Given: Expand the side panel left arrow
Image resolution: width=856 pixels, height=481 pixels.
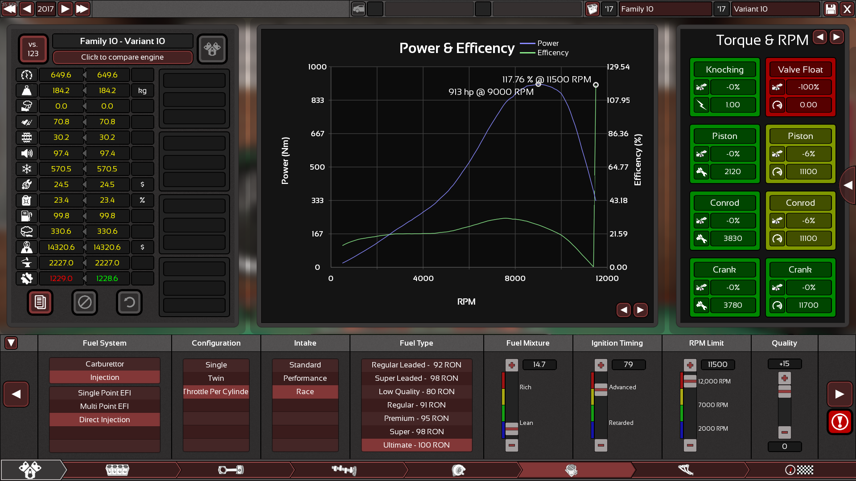Looking at the screenshot, I should pyautogui.click(x=848, y=185).
